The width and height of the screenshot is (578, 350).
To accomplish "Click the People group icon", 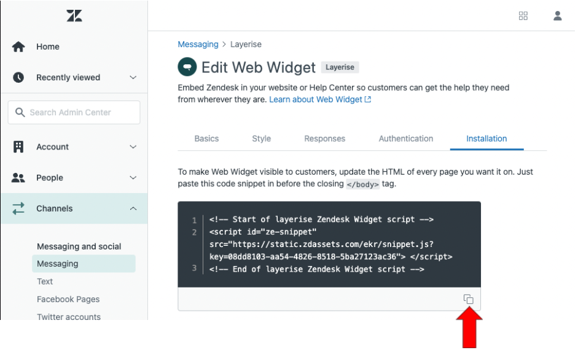I will [x=18, y=178].
